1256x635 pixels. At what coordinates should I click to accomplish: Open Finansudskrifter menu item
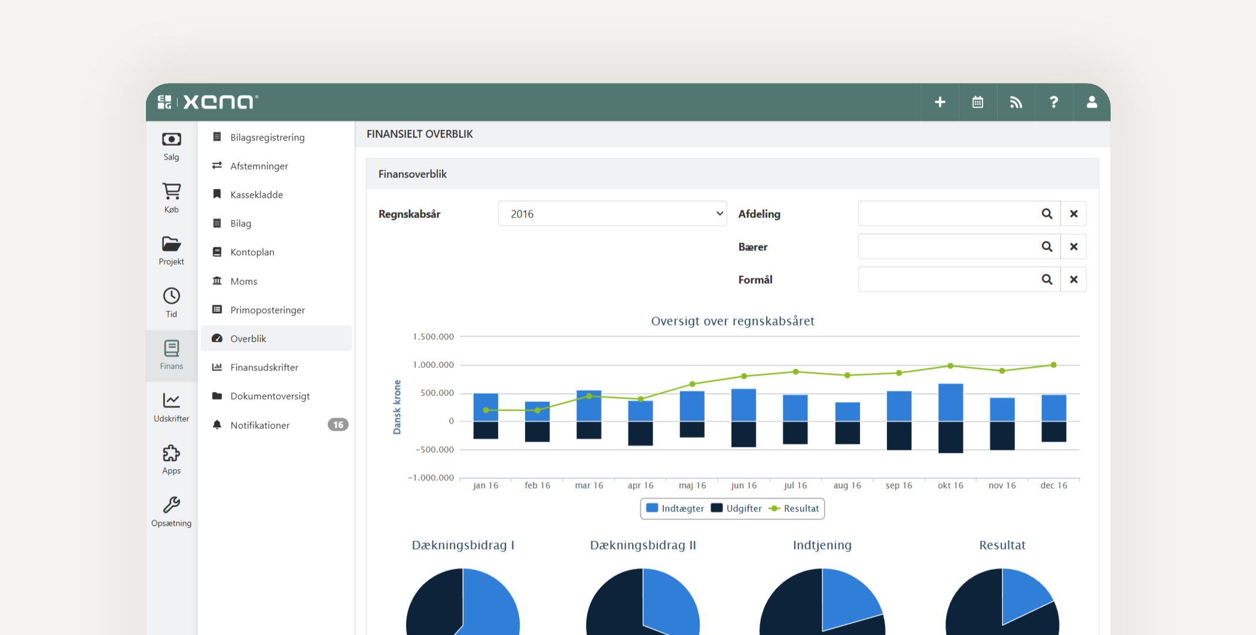[276, 367]
